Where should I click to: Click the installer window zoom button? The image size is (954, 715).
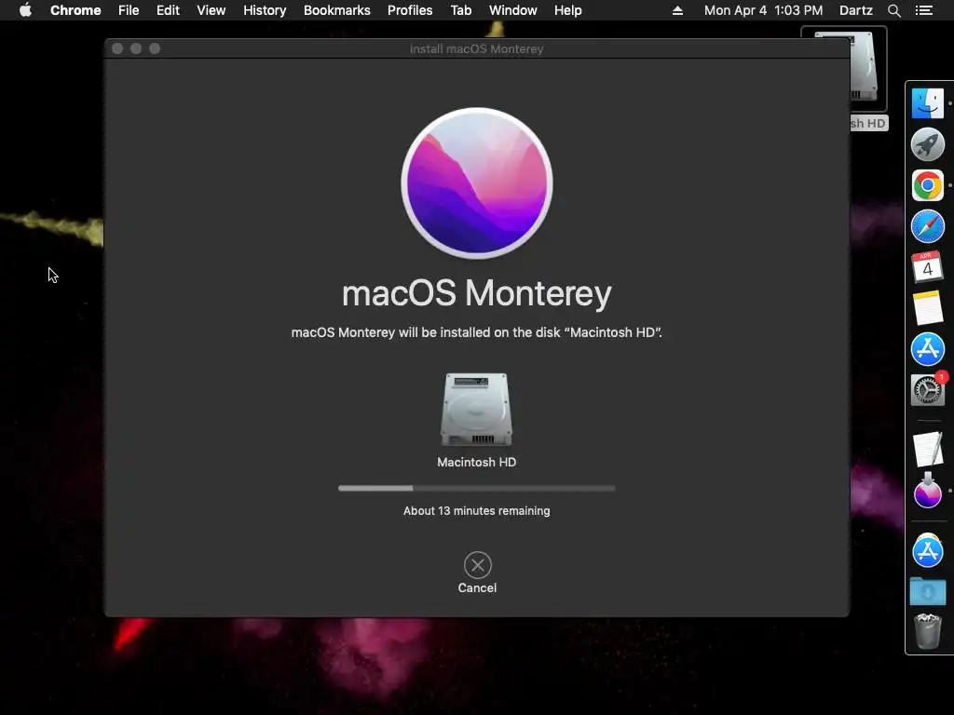[x=155, y=48]
